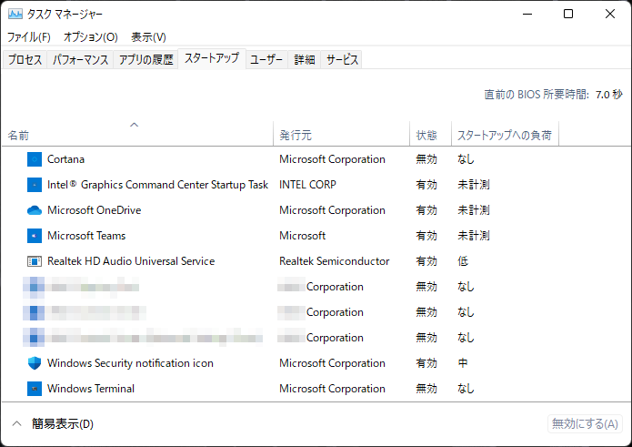Click the Windows Terminal icon
632x447 pixels.
click(x=35, y=389)
